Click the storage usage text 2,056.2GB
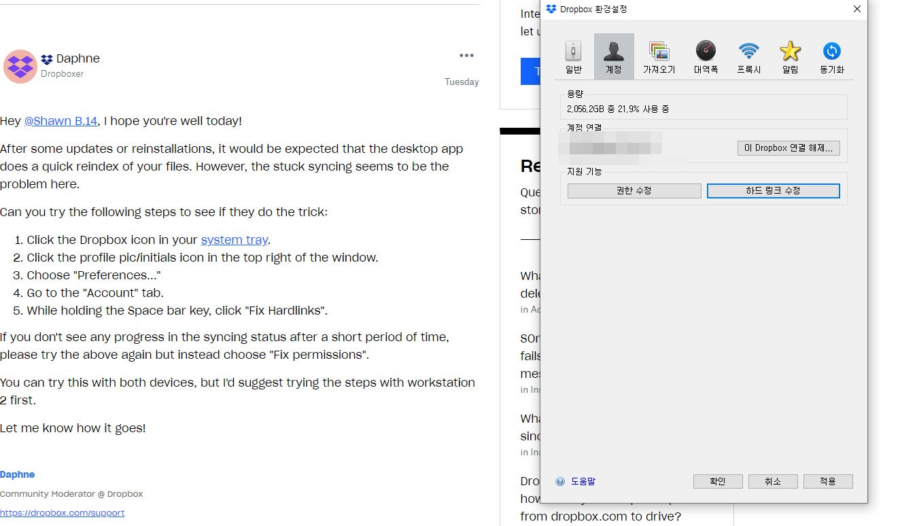Viewport: 900px width, 526px height. (618, 109)
